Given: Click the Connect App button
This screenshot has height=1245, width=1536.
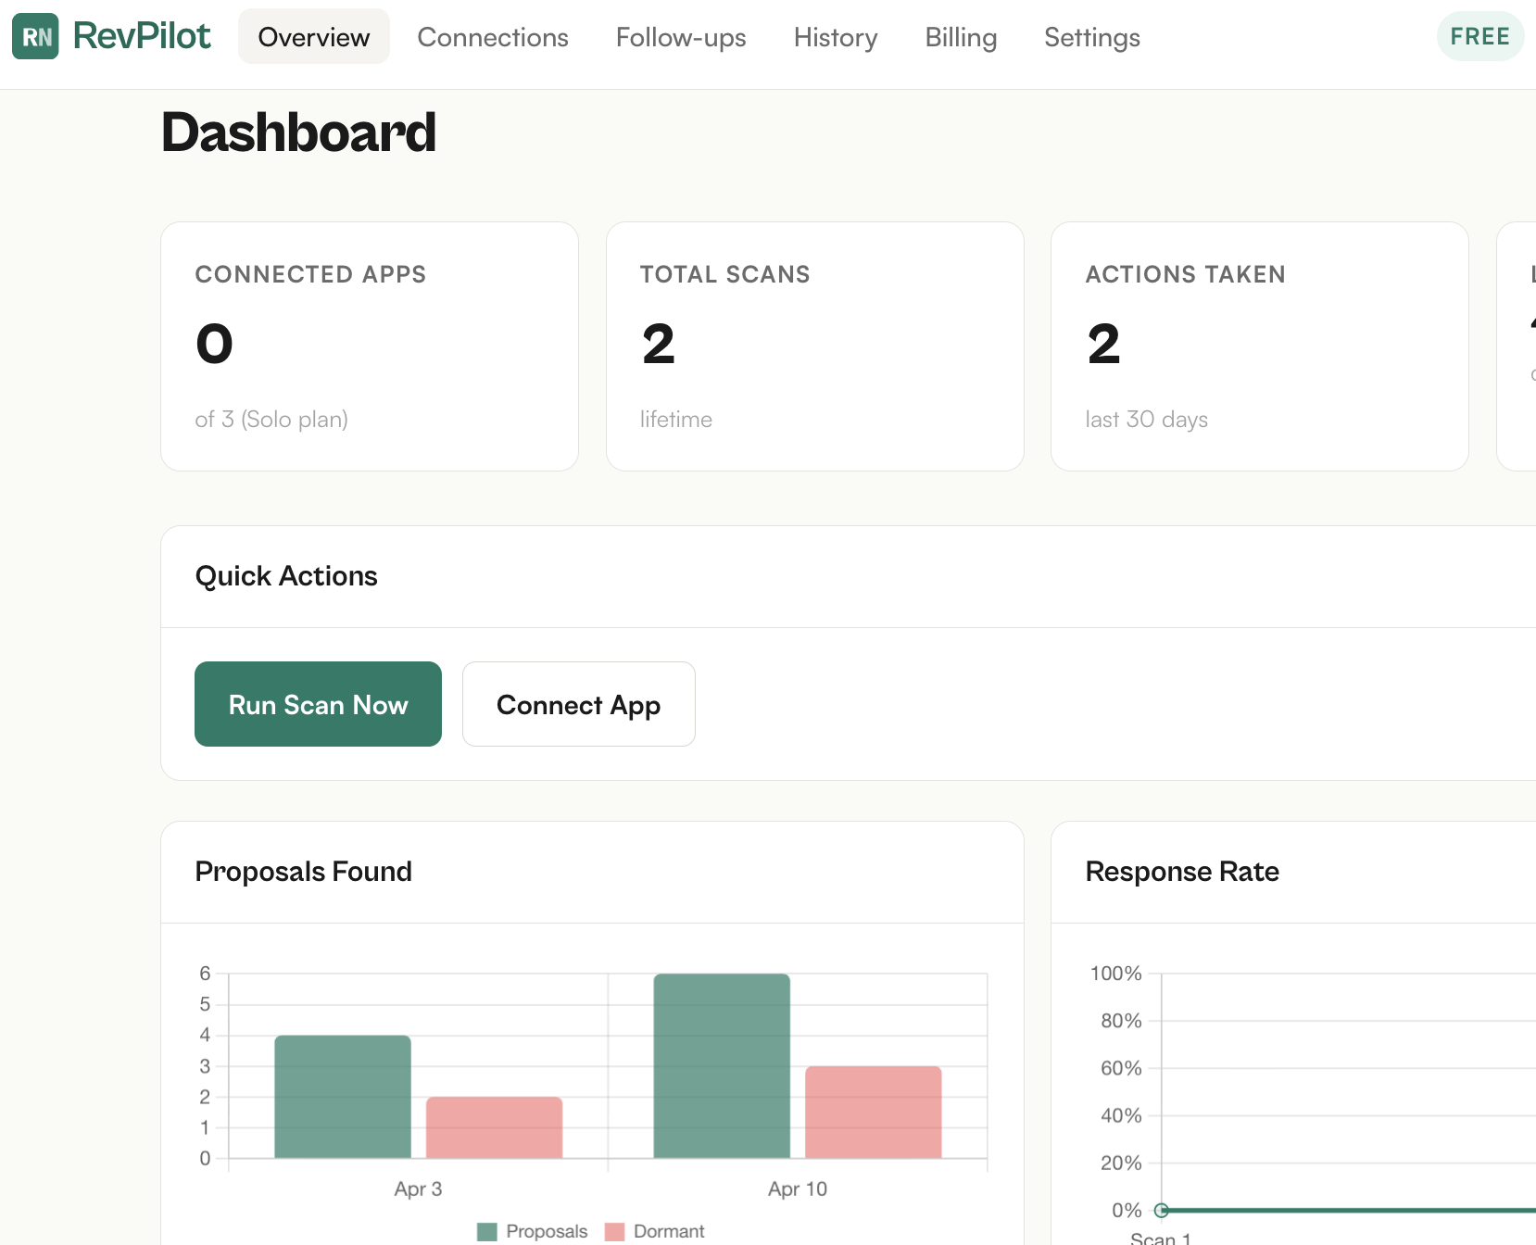Looking at the screenshot, I should (x=579, y=704).
